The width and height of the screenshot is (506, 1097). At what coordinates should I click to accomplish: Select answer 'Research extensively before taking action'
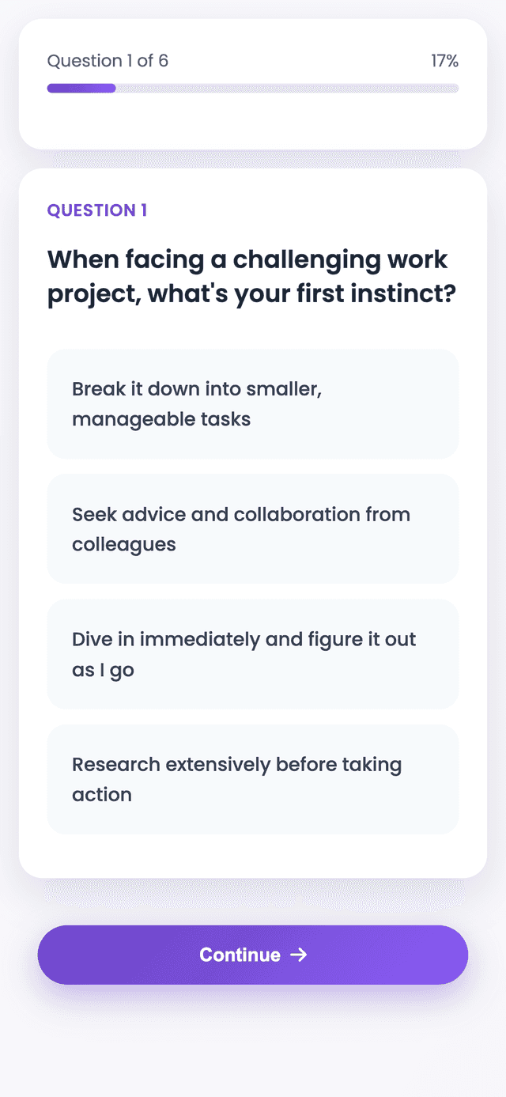pos(252,779)
